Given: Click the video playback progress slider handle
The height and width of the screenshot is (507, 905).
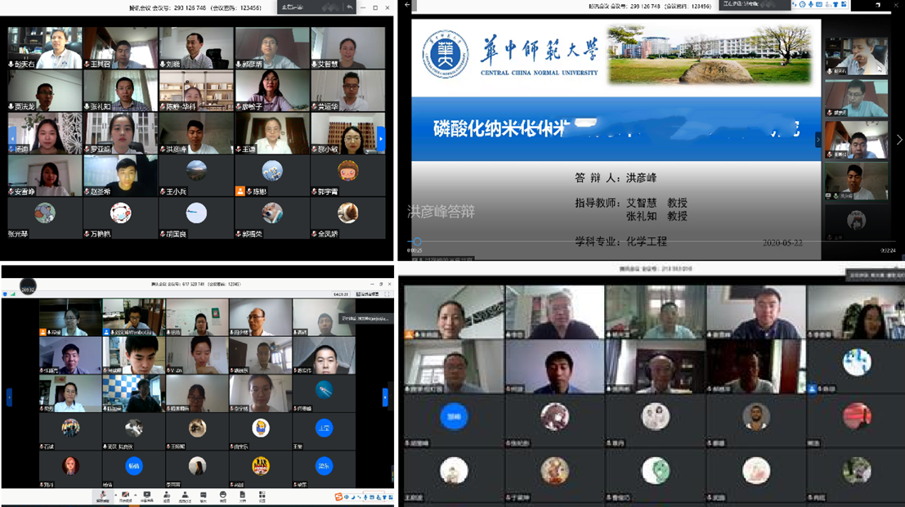Looking at the screenshot, I should pos(417,242).
